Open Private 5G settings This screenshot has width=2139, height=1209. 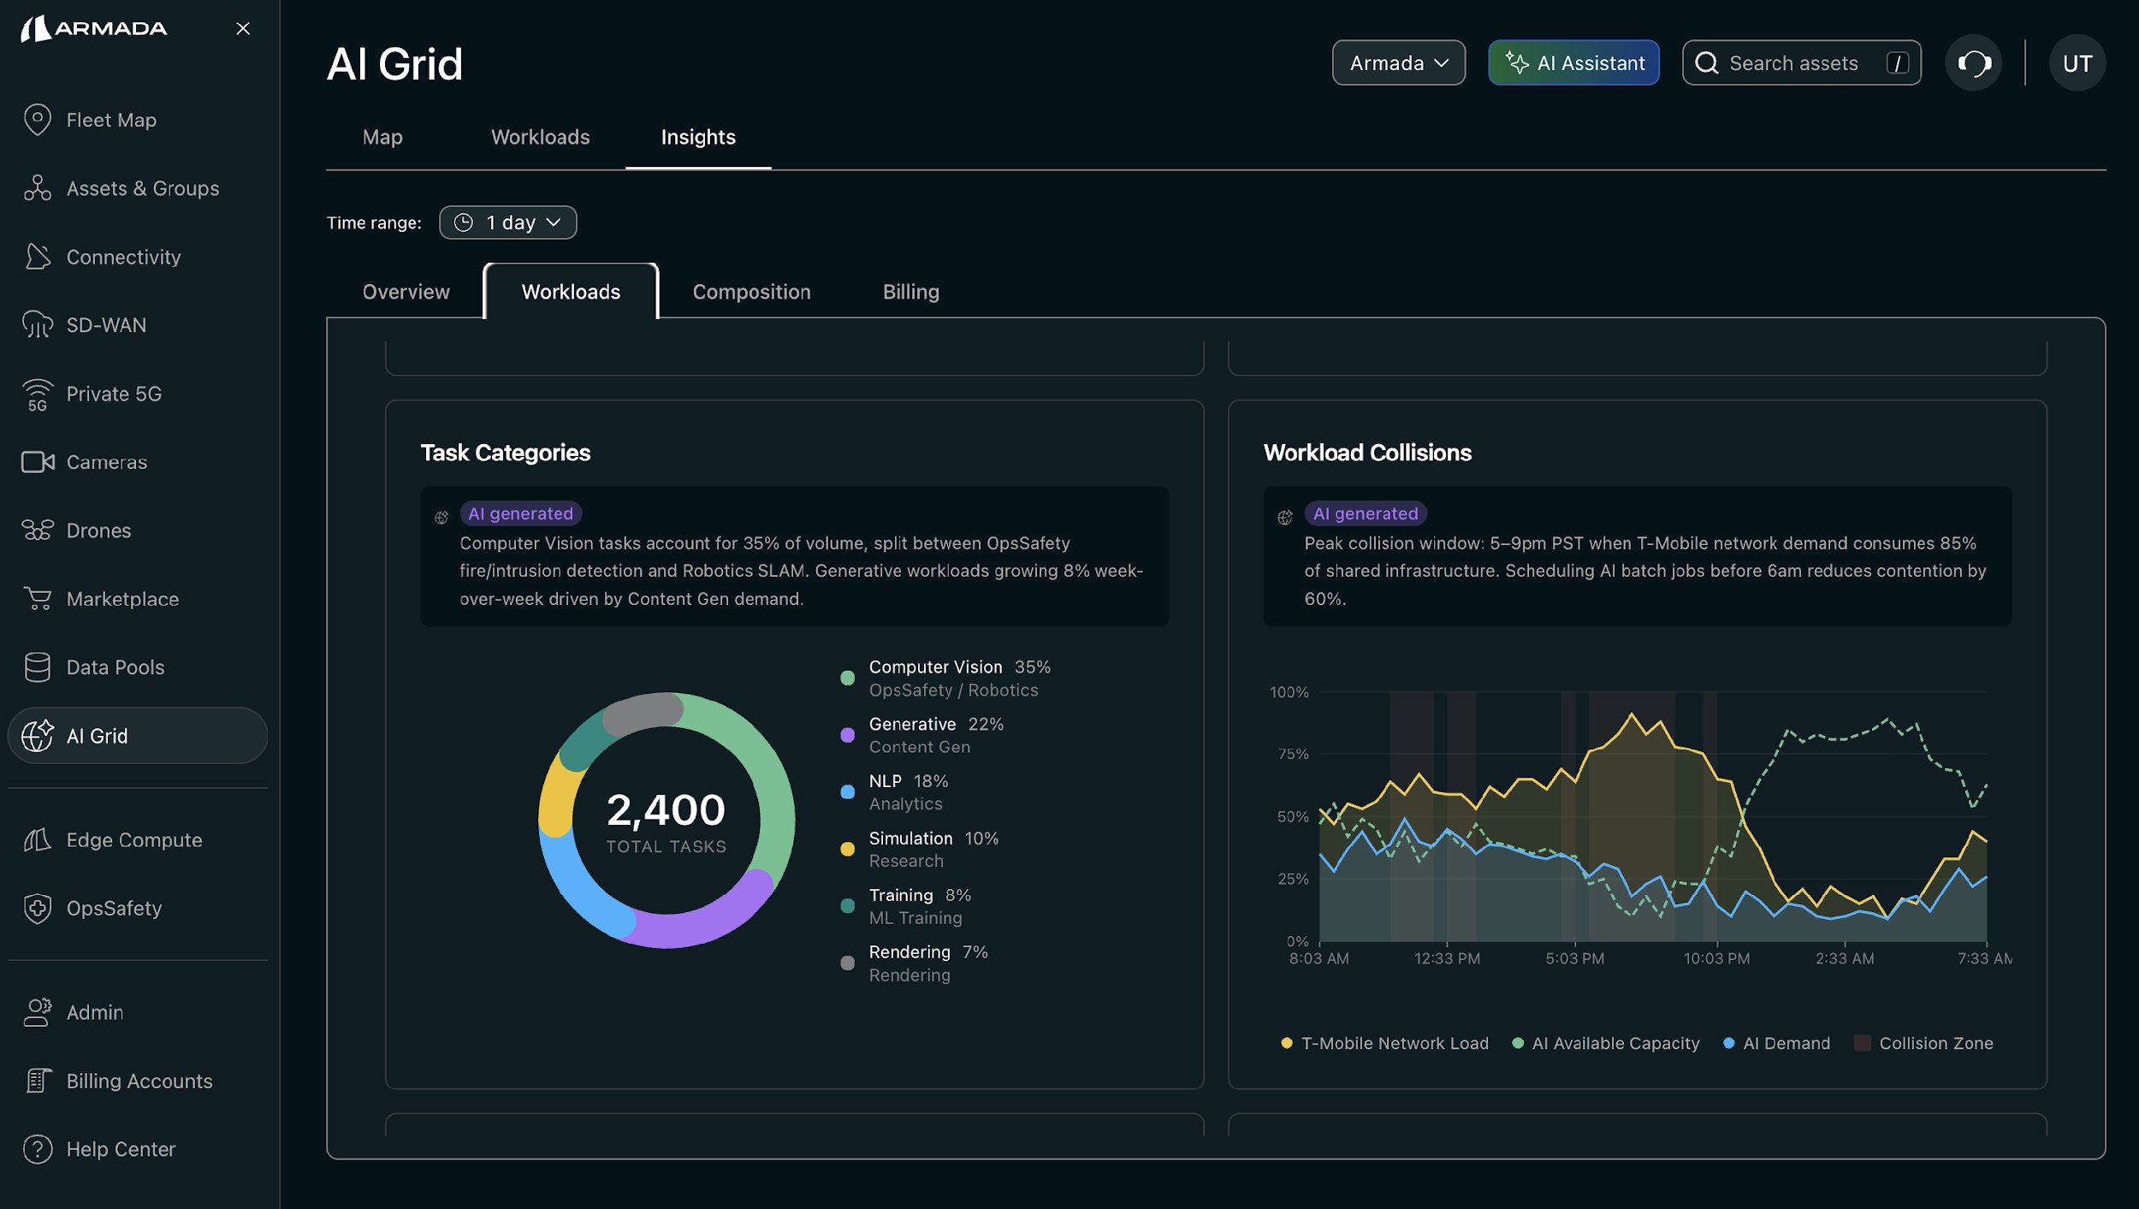[38, 394]
